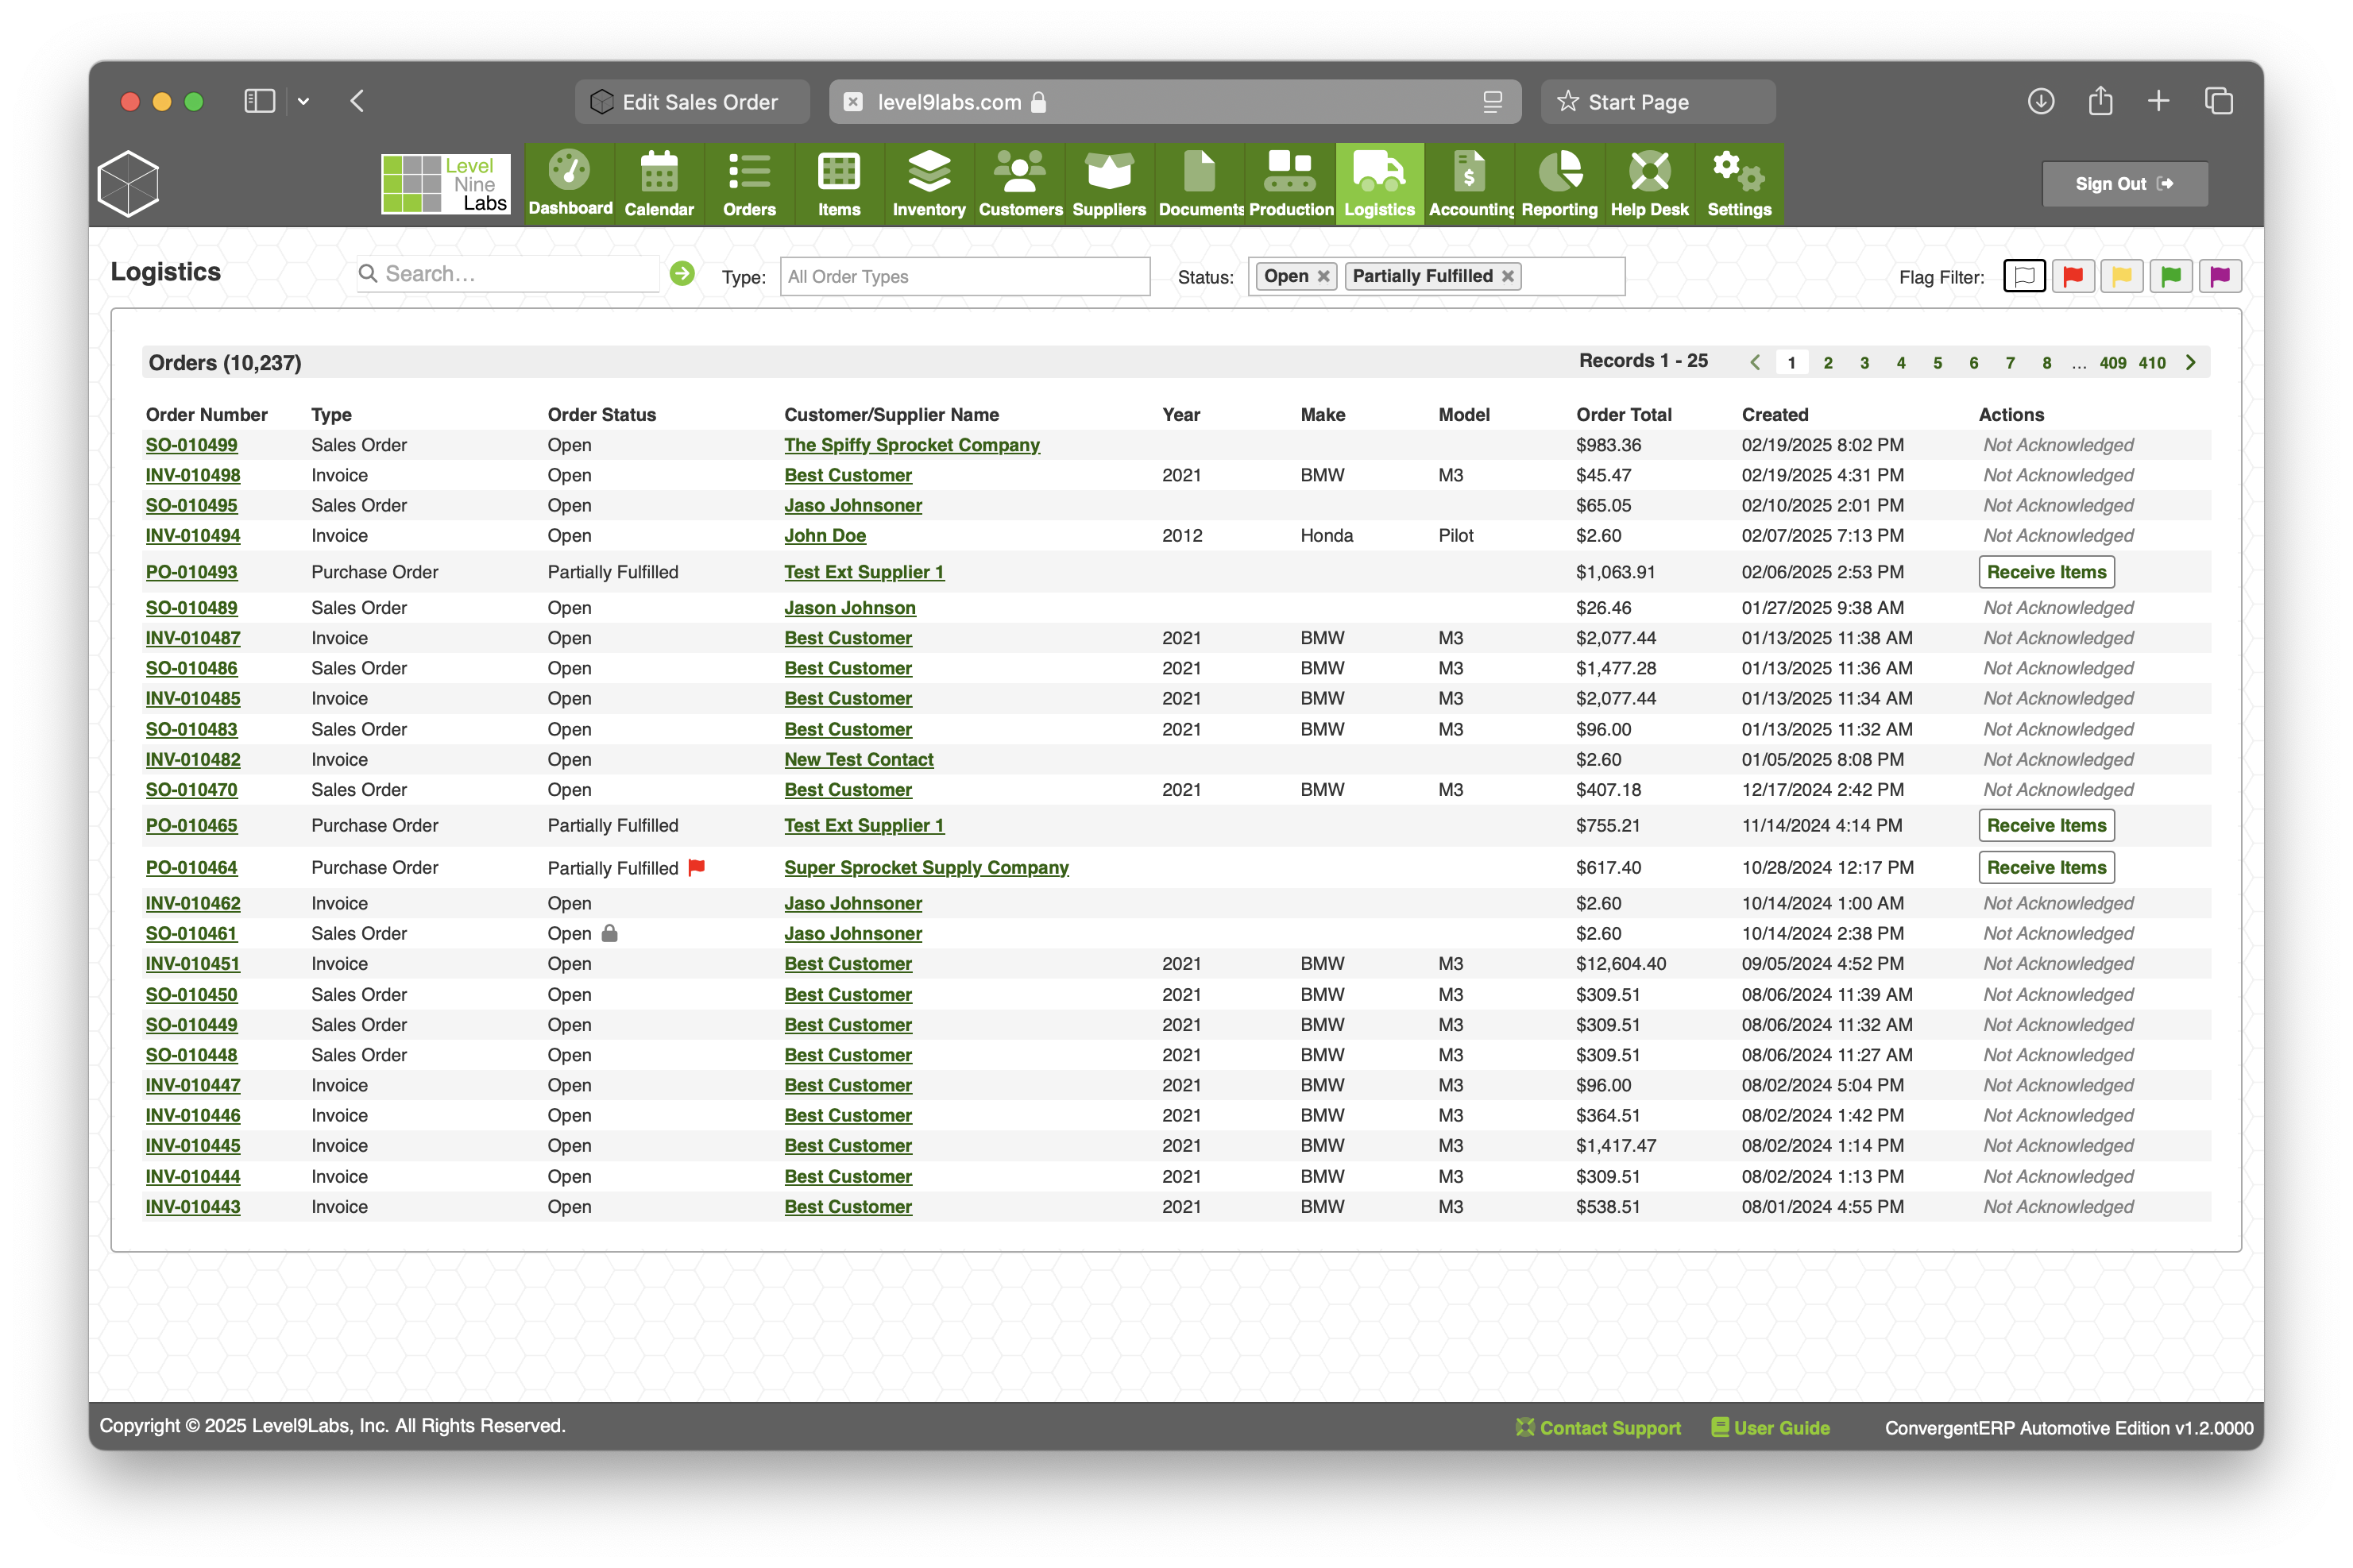
Task: Open the All Order Types dropdown
Action: click(965, 276)
